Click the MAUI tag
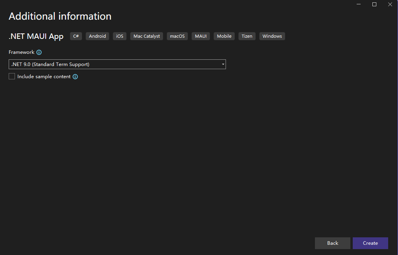 pyautogui.click(x=201, y=36)
